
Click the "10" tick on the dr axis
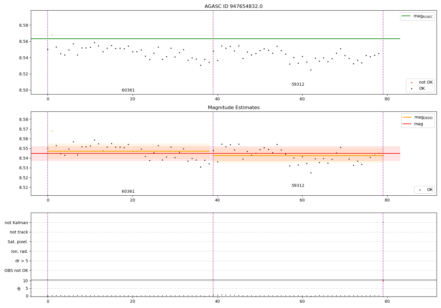pyautogui.click(x=26, y=281)
